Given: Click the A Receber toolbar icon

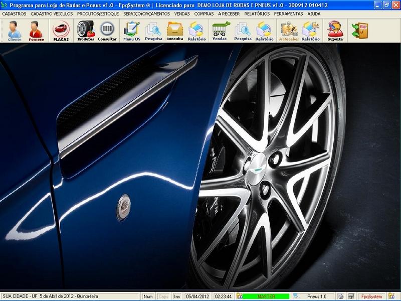Looking at the screenshot, I should (x=289, y=31).
